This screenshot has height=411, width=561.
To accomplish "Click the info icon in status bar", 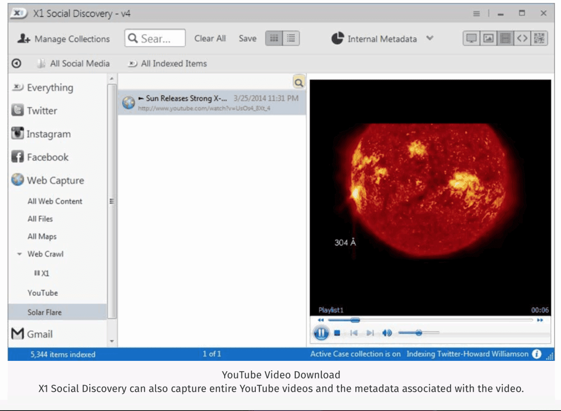I will pyautogui.click(x=536, y=354).
